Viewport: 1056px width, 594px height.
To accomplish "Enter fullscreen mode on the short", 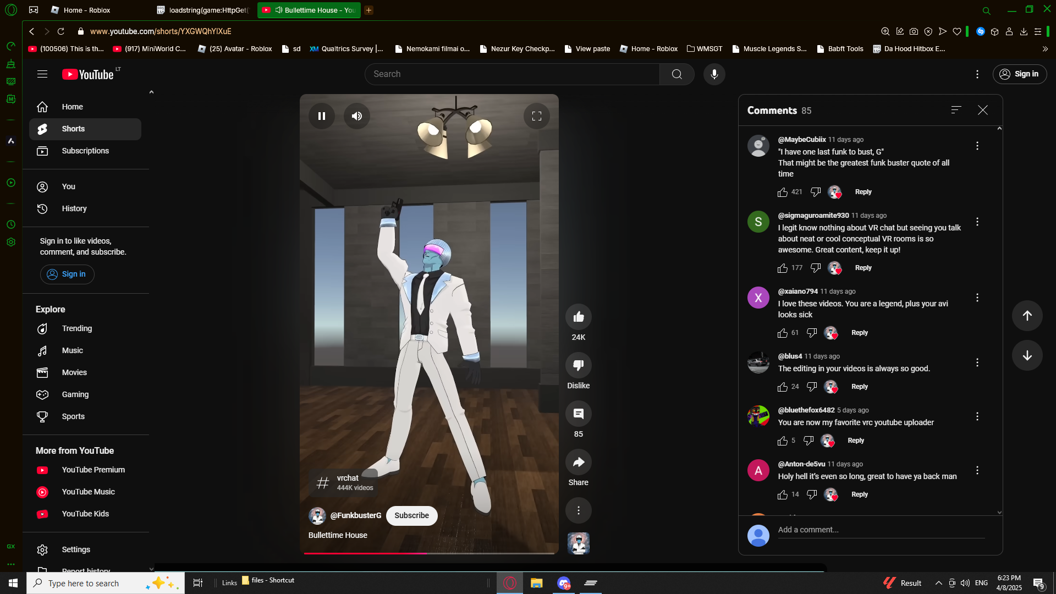I will coord(536,116).
